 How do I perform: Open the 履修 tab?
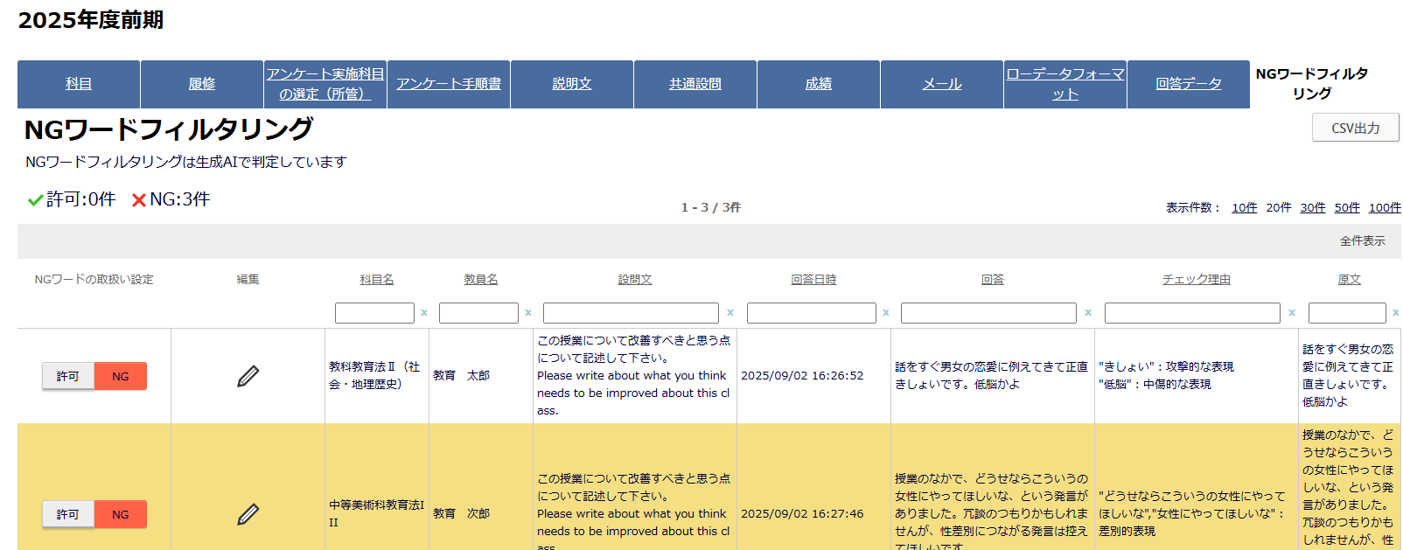(x=202, y=84)
